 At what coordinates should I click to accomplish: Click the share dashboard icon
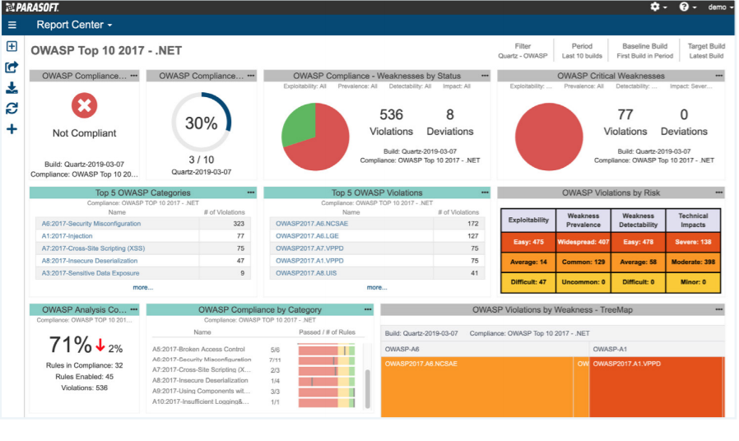(x=12, y=67)
